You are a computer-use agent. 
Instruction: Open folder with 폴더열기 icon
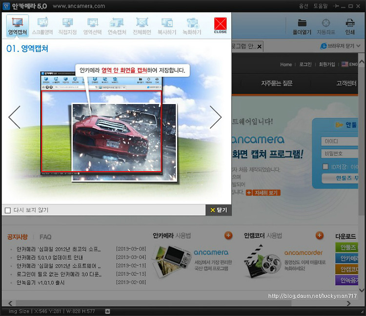click(x=302, y=27)
